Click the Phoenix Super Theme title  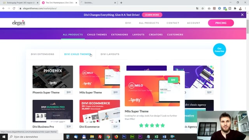pos(46,93)
